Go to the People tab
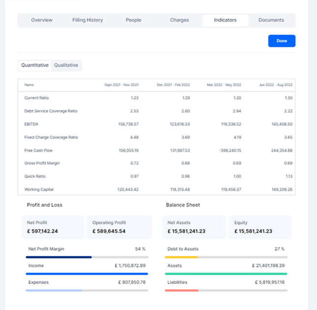This screenshot has width=317, height=310. [x=133, y=20]
